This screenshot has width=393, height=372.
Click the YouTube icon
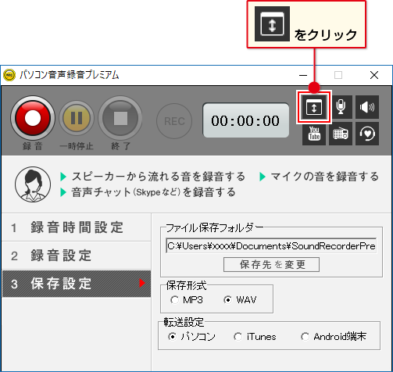(314, 134)
